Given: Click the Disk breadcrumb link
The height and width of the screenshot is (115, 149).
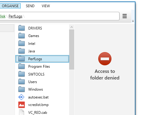Looking at the screenshot, I should tap(3, 16).
